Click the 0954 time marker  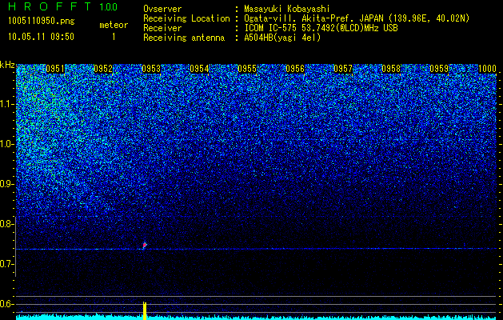199,69
